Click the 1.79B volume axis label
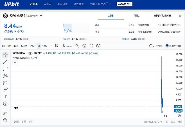Screen dimensions: 185x127 pos(178,111)
